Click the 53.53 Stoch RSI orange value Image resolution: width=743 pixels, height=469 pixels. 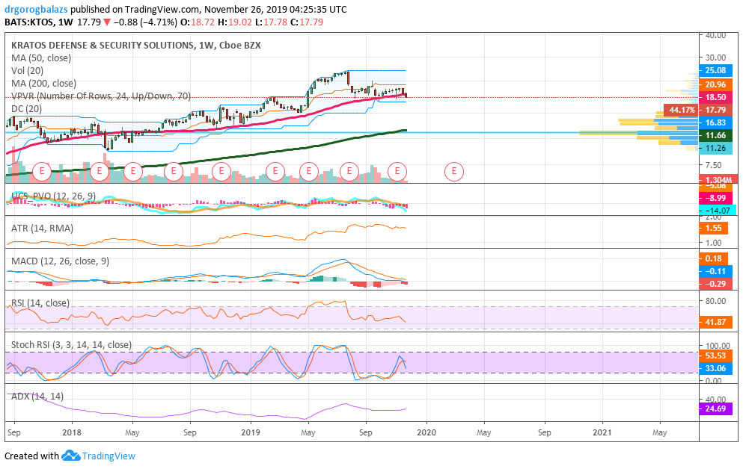pyautogui.click(x=715, y=356)
